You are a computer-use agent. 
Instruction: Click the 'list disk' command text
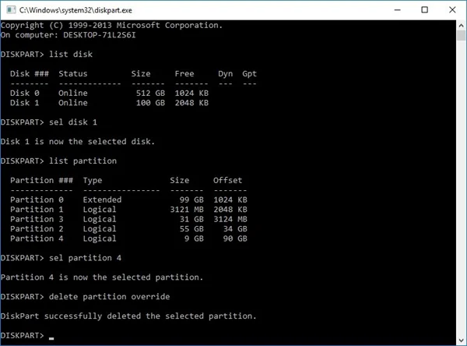[71, 55]
